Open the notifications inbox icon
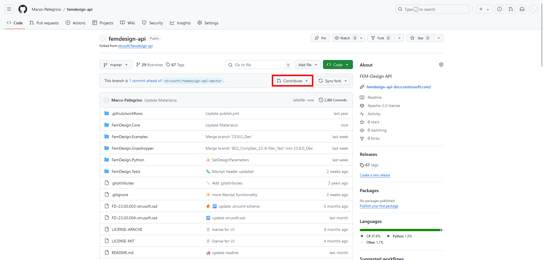 click(522, 9)
